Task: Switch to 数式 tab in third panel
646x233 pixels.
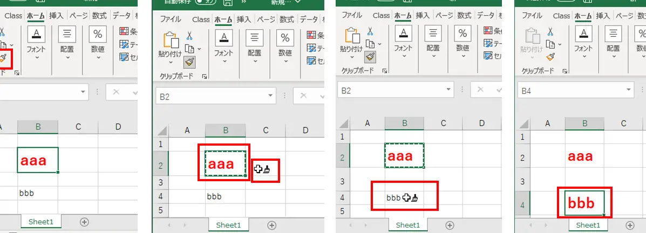Action: click(x=464, y=16)
